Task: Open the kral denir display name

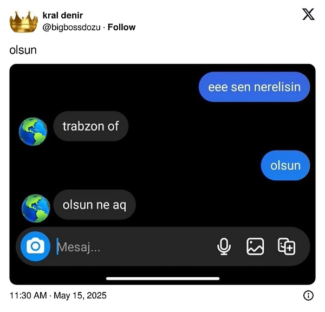Action: (x=63, y=15)
